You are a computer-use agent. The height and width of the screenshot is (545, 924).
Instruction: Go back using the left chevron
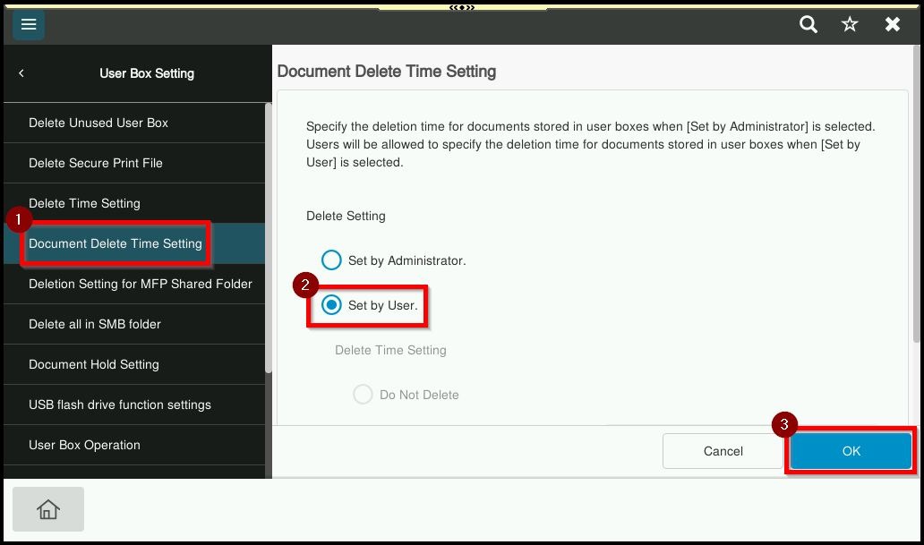21,73
